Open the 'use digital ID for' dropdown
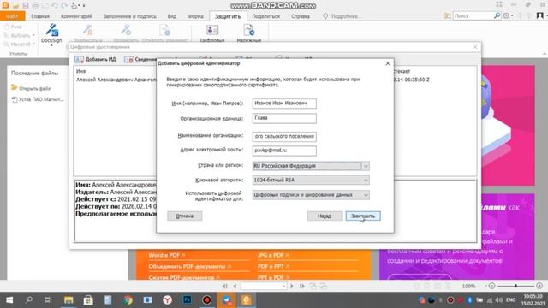Screen dimensions: 548x308 [311, 195]
